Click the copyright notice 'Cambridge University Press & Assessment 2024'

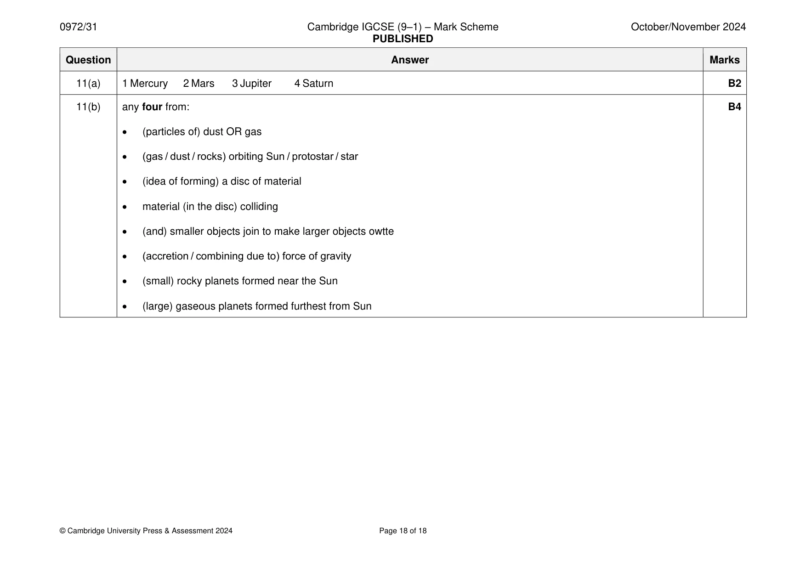146,531
